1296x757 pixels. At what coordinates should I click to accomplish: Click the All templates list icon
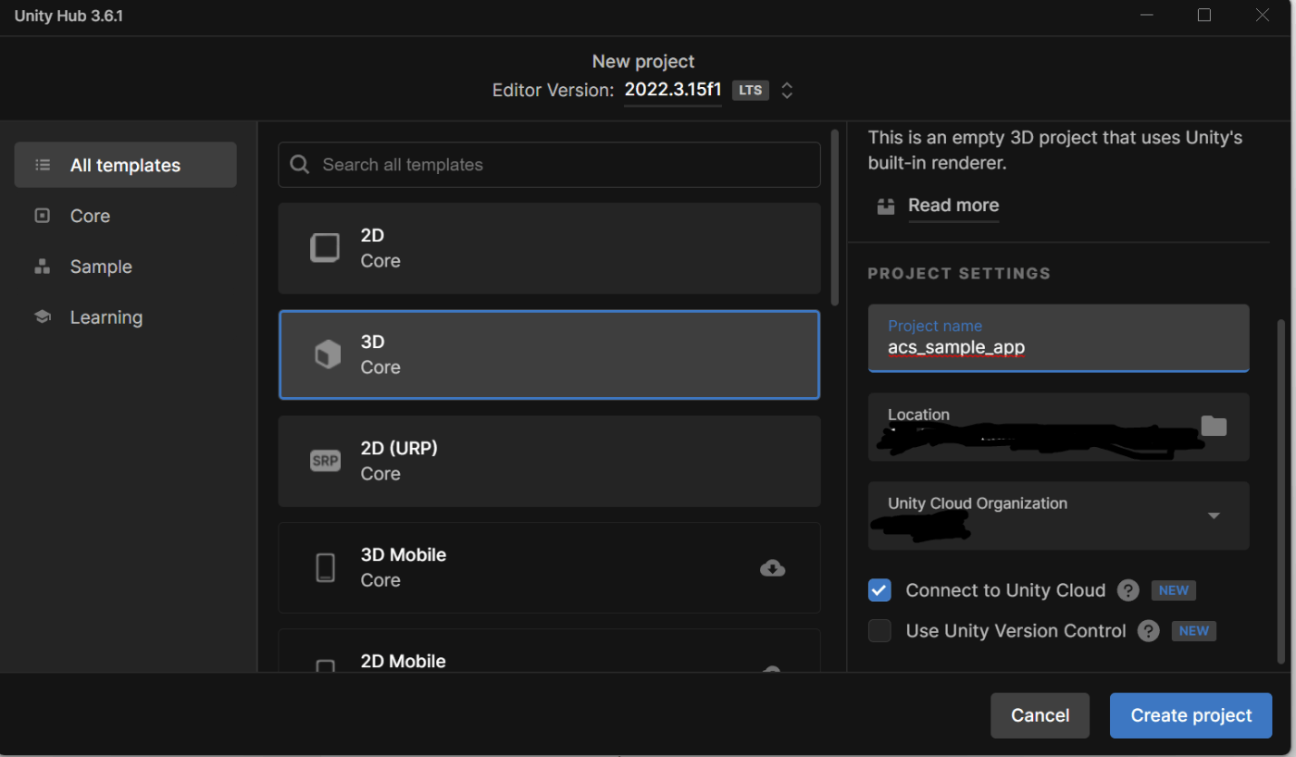[x=42, y=166]
